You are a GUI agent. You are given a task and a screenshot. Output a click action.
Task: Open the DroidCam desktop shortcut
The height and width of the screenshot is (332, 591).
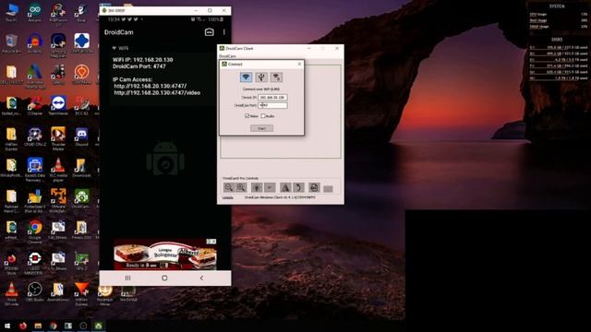pos(81,198)
